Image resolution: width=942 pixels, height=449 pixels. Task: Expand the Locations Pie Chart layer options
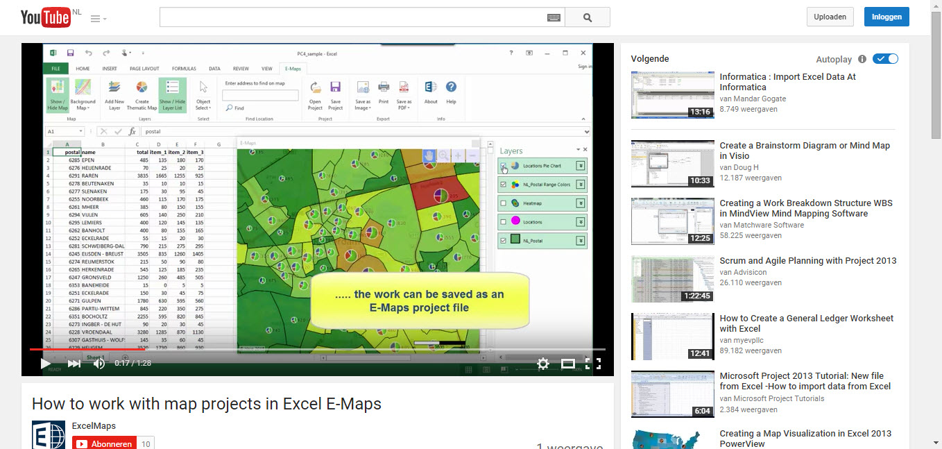pos(581,166)
